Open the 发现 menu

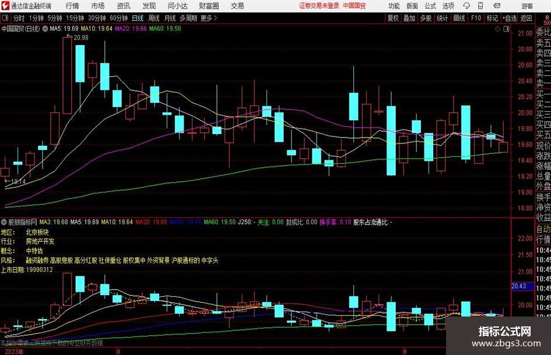click(149, 6)
